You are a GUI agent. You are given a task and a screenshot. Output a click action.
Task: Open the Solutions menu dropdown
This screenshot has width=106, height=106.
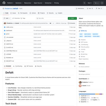[x=19, y=3]
